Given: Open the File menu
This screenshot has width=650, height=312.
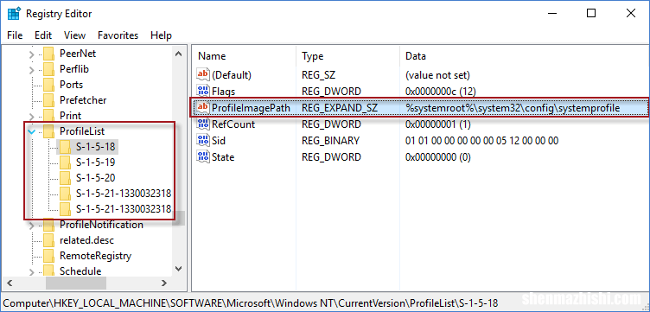Looking at the screenshot, I should tap(15, 35).
